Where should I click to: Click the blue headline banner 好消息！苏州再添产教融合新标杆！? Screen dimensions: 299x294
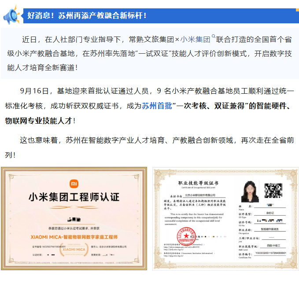pyautogui.click(x=161, y=16)
